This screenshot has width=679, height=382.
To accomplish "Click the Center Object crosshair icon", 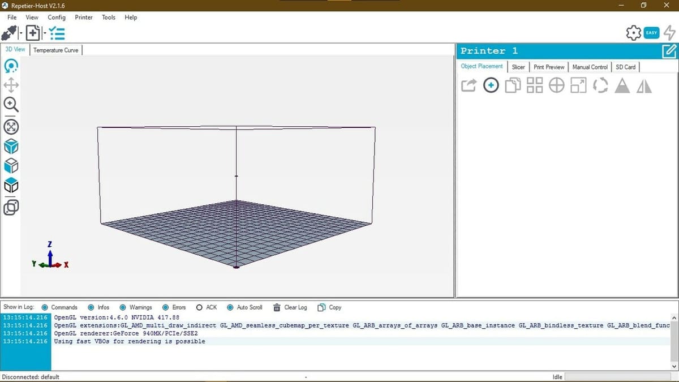I will coord(557,85).
